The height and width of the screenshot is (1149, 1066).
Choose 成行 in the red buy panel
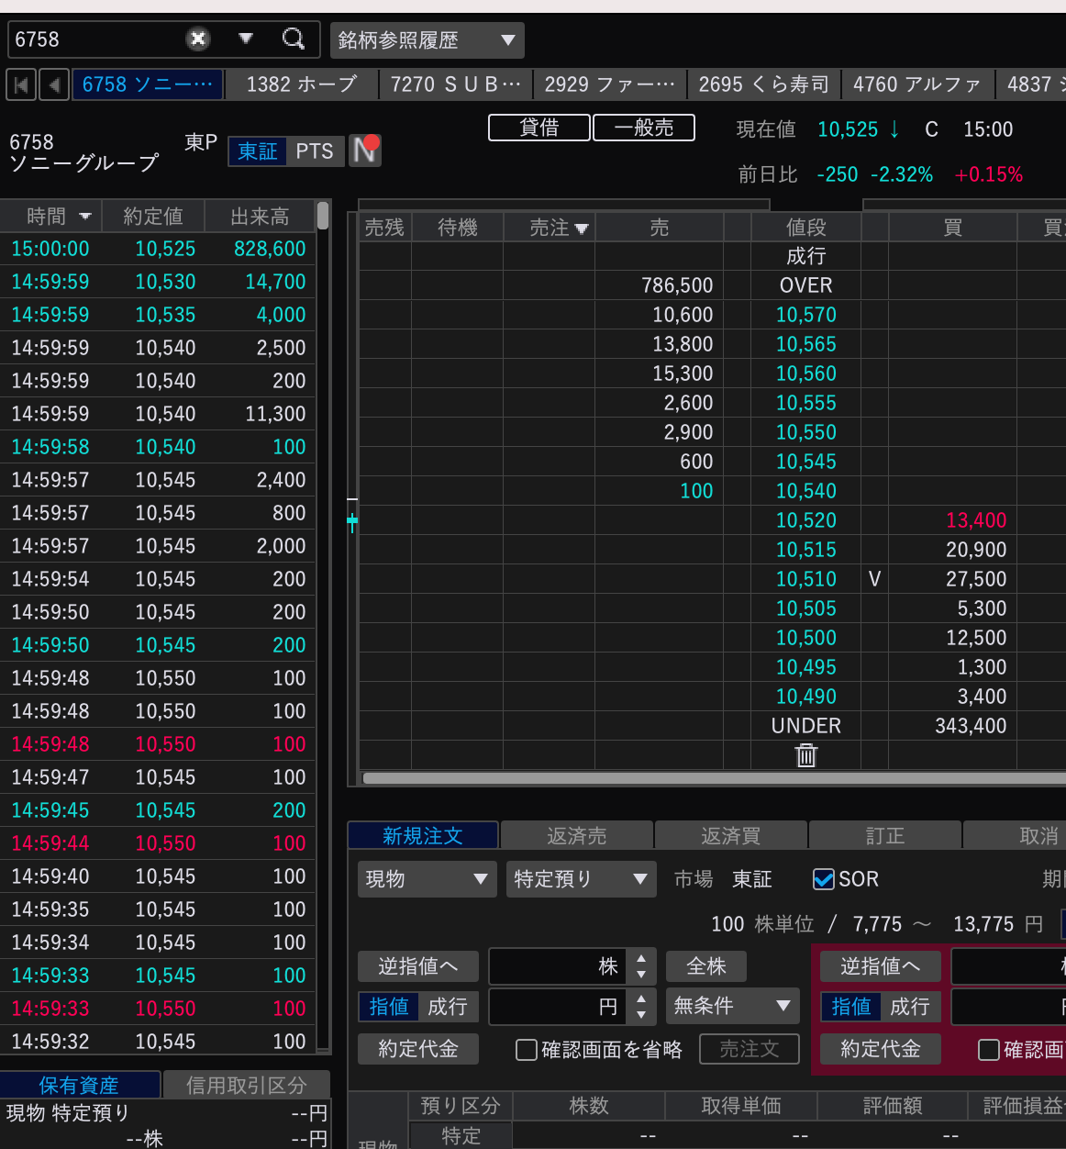(x=910, y=1007)
